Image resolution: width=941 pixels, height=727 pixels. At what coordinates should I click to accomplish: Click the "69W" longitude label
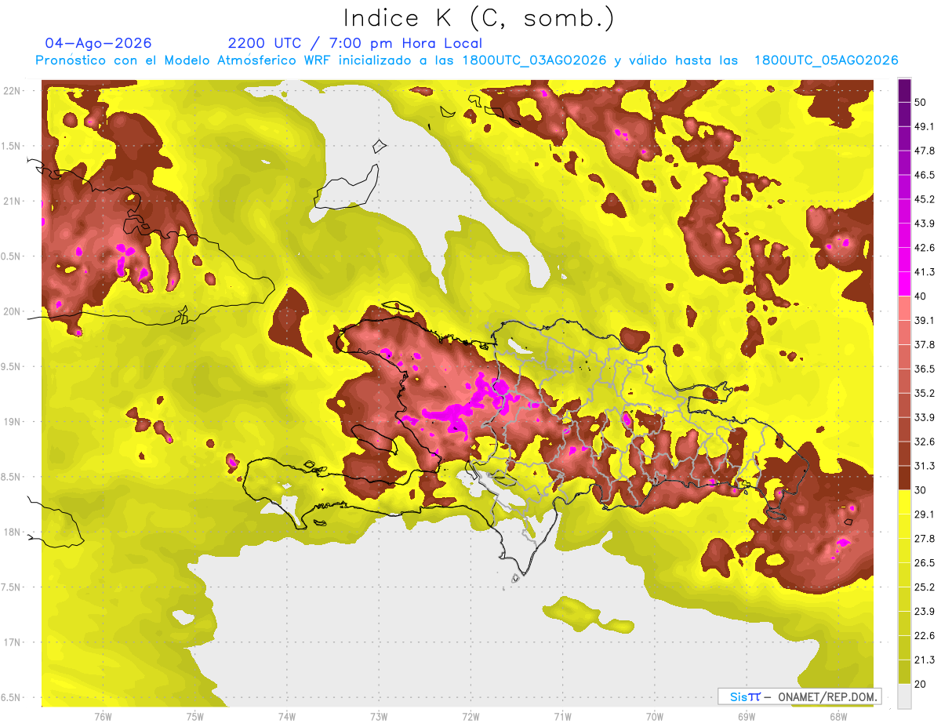tap(747, 717)
